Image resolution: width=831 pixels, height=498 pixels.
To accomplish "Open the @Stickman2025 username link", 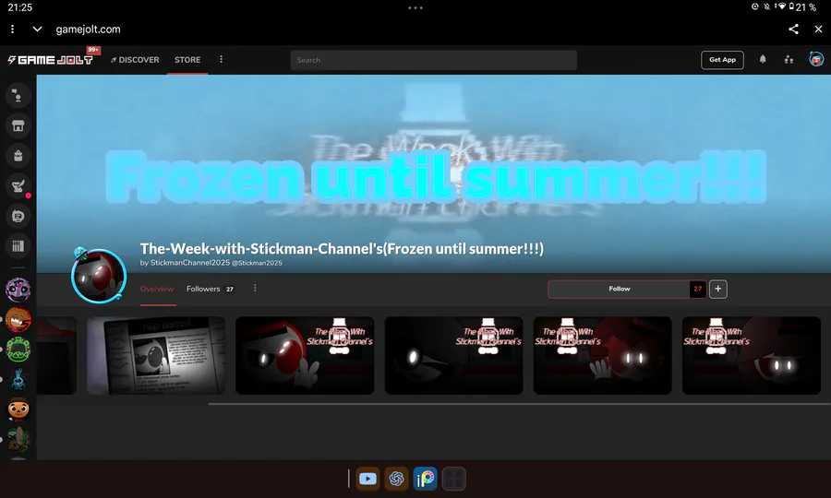I will click(x=257, y=263).
